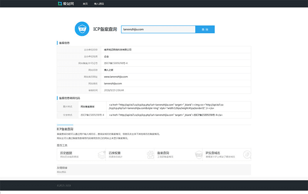308x194 pixels.
Task: Open the IP反查域名 tool link
Action: (213, 153)
